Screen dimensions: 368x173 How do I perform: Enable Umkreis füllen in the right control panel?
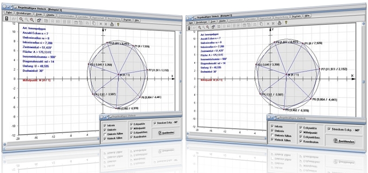[x=272, y=136]
